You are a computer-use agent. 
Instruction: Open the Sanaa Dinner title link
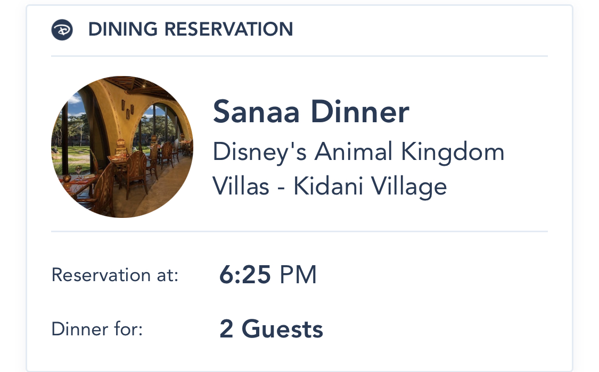coord(311,112)
